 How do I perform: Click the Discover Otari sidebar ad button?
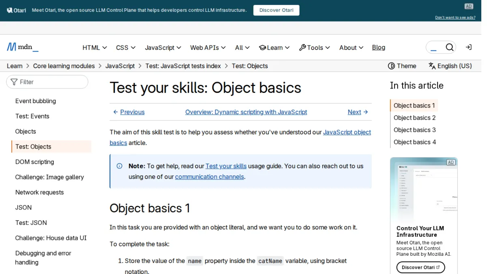point(421,267)
